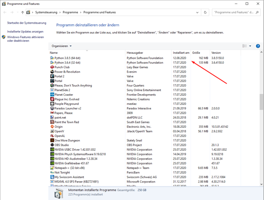Click the Programme und Features breadcrumb

click(99, 12)
